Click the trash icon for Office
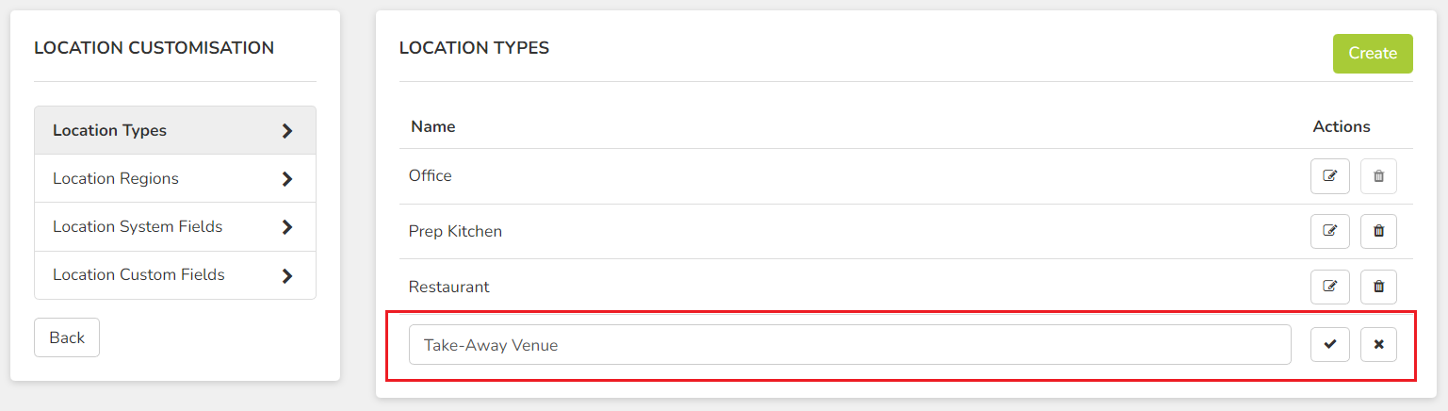 tap(1378, 176)
